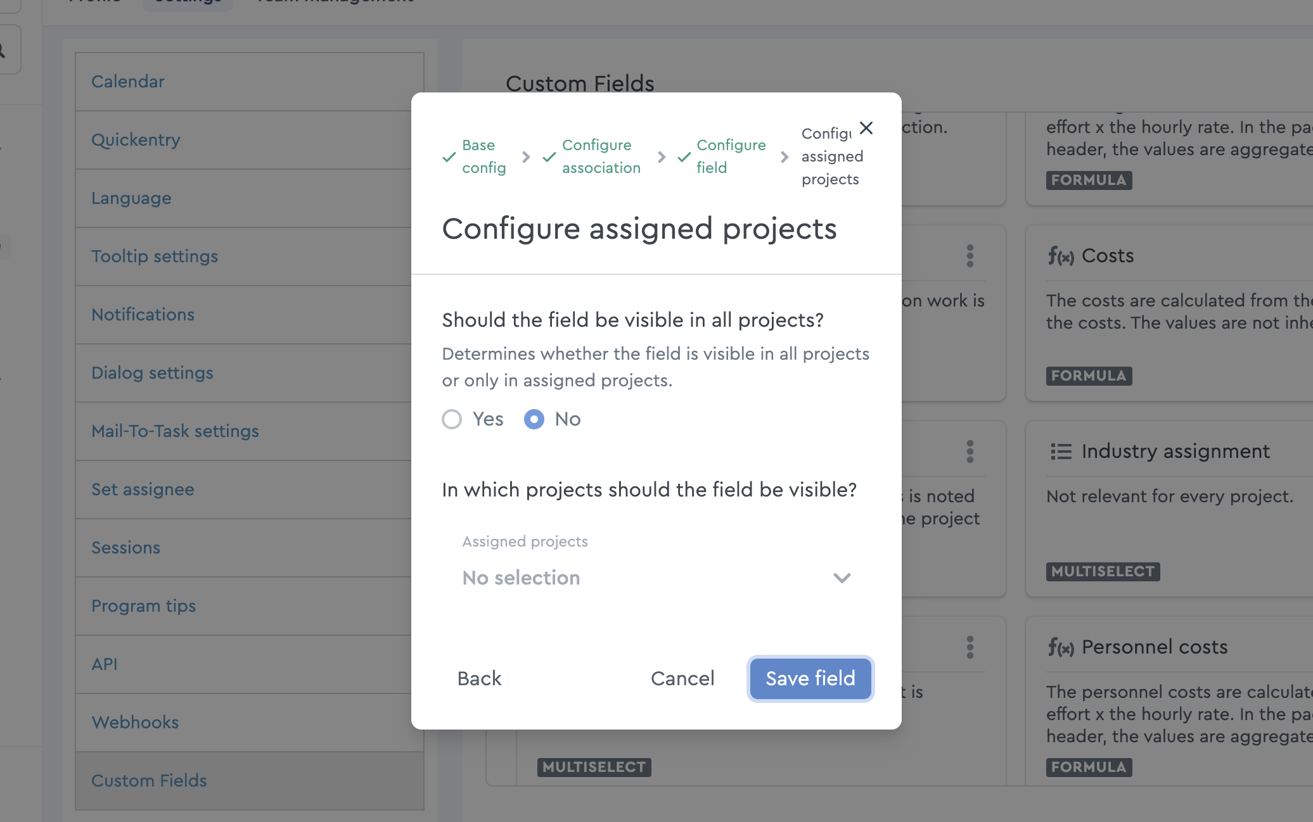Close the Configure assigned projects dialog
The image size is (1313, 822).
click(x=866, y=128)
